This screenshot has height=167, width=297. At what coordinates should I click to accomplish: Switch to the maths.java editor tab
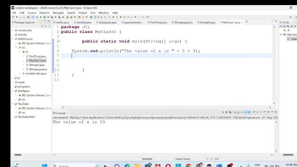pos(61,22)
